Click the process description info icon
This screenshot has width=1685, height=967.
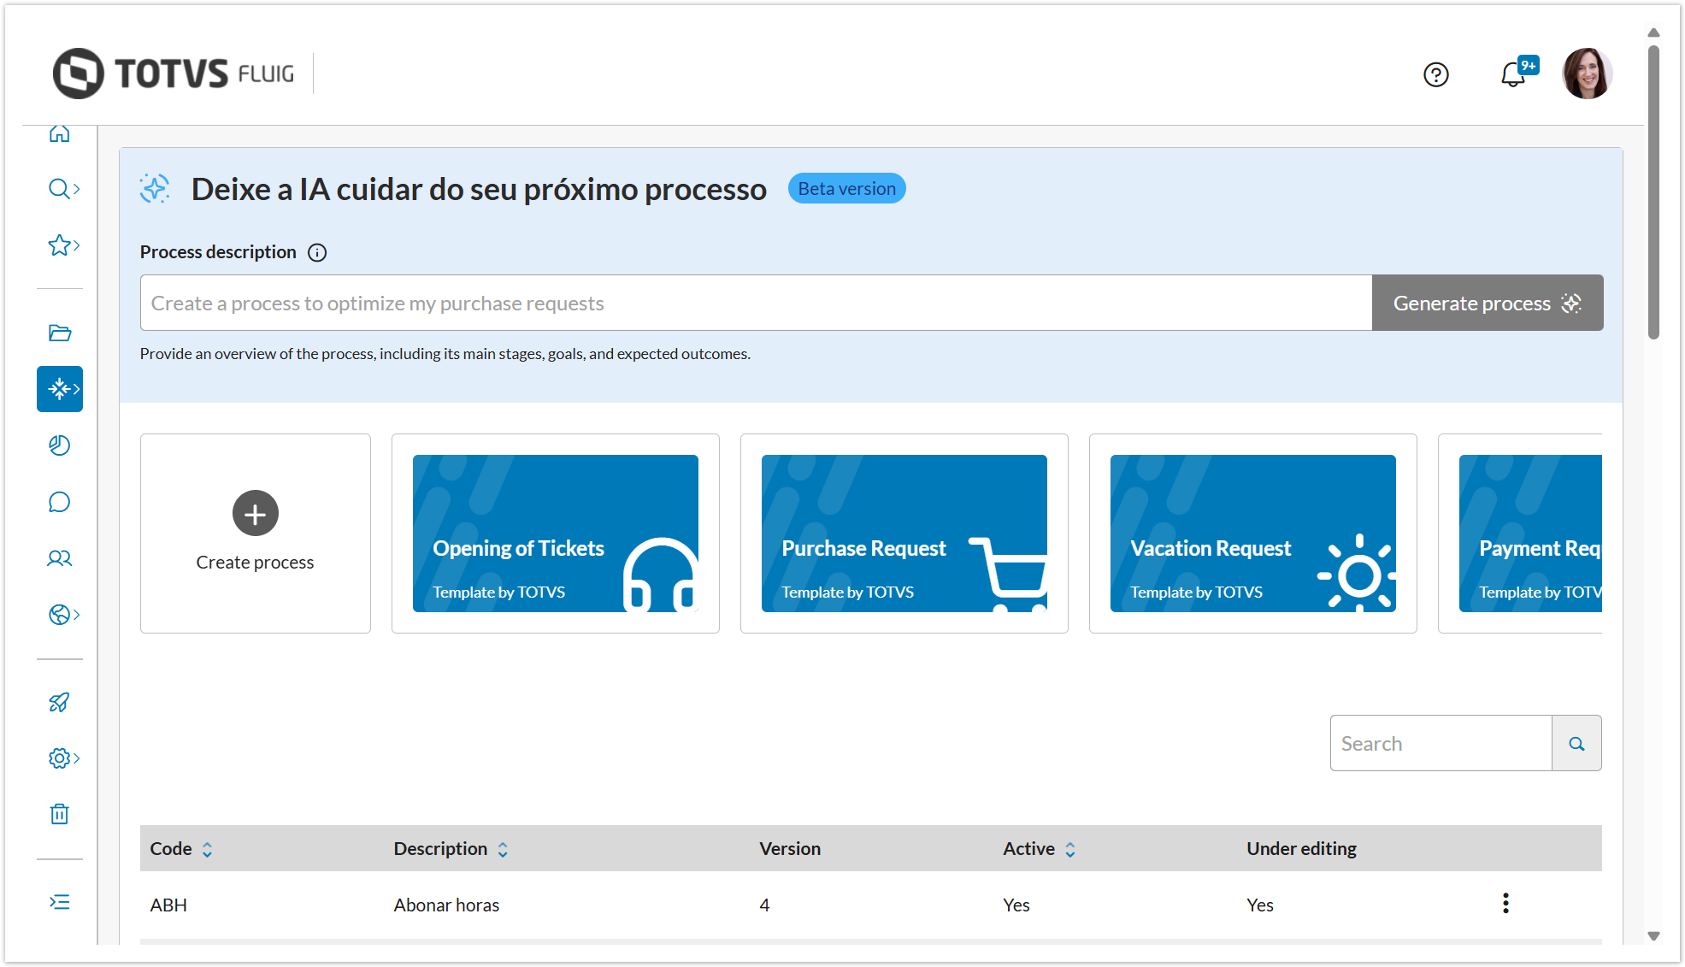click(x=317, y=253)
